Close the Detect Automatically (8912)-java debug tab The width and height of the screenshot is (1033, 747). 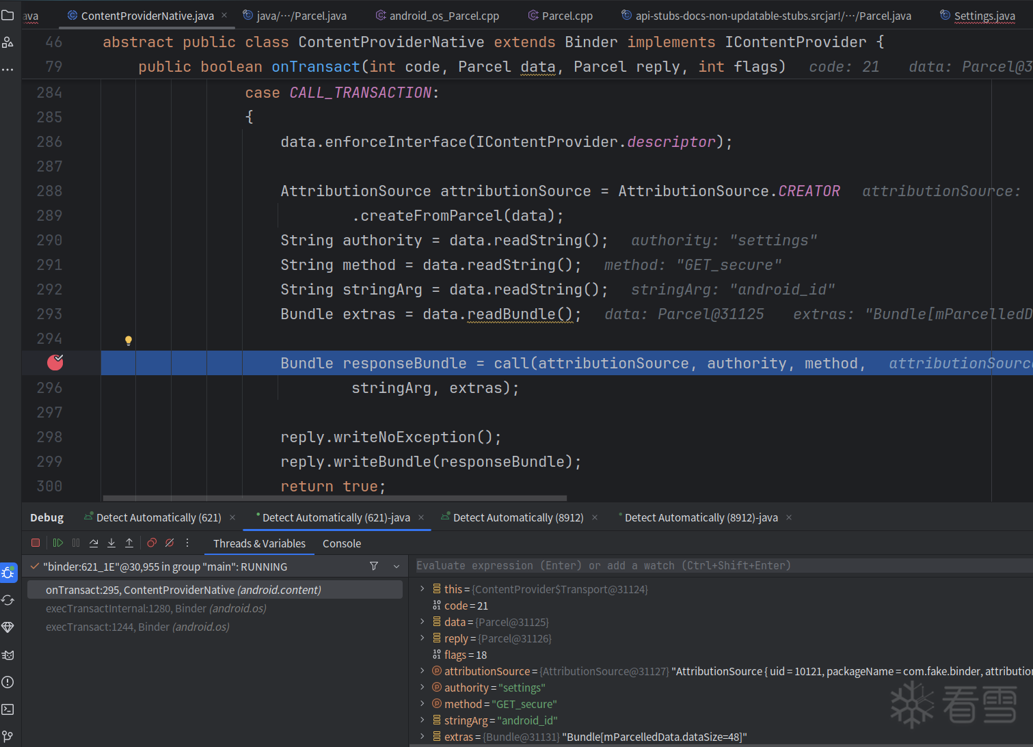click(789, 517)
